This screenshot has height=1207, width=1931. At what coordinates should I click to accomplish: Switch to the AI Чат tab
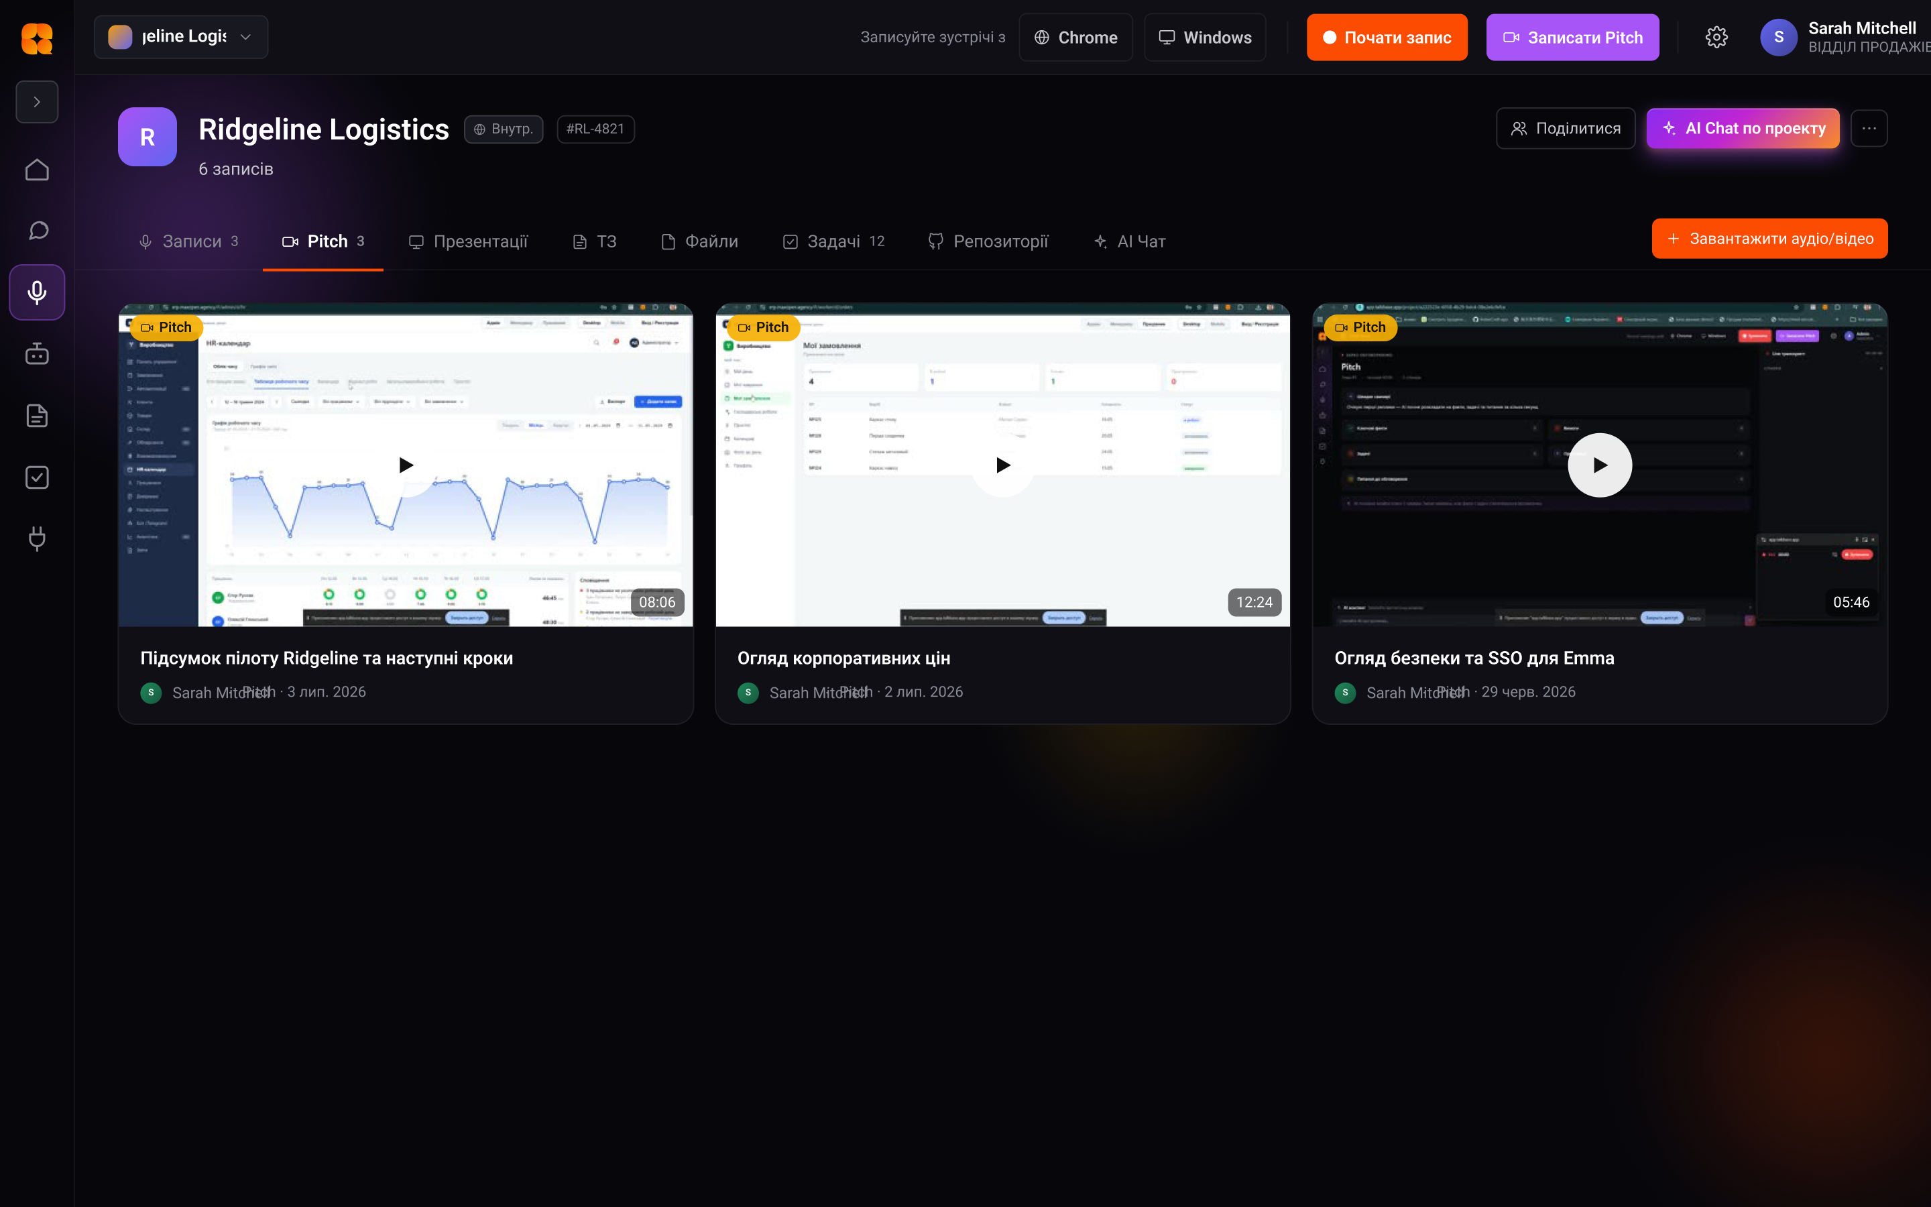click(x=1130, y=242)
